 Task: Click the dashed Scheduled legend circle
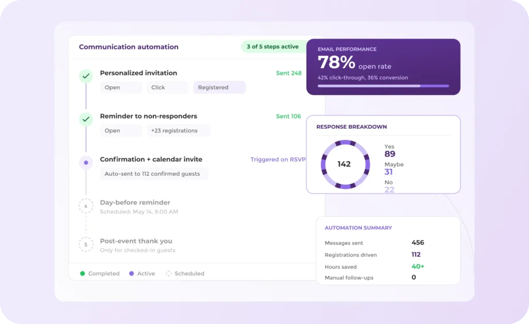[x=169, y=273]
